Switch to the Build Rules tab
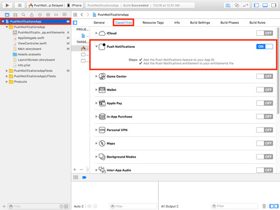Viewport: 280px width, 210px height. [257, 23]
